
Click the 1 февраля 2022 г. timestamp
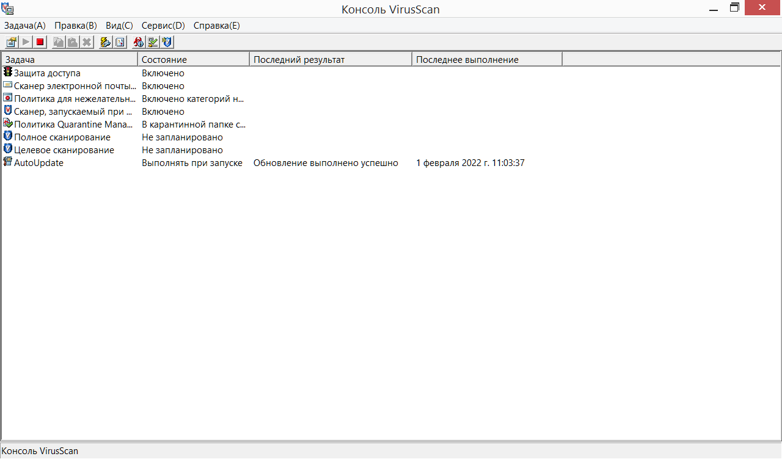pos(470,163)
